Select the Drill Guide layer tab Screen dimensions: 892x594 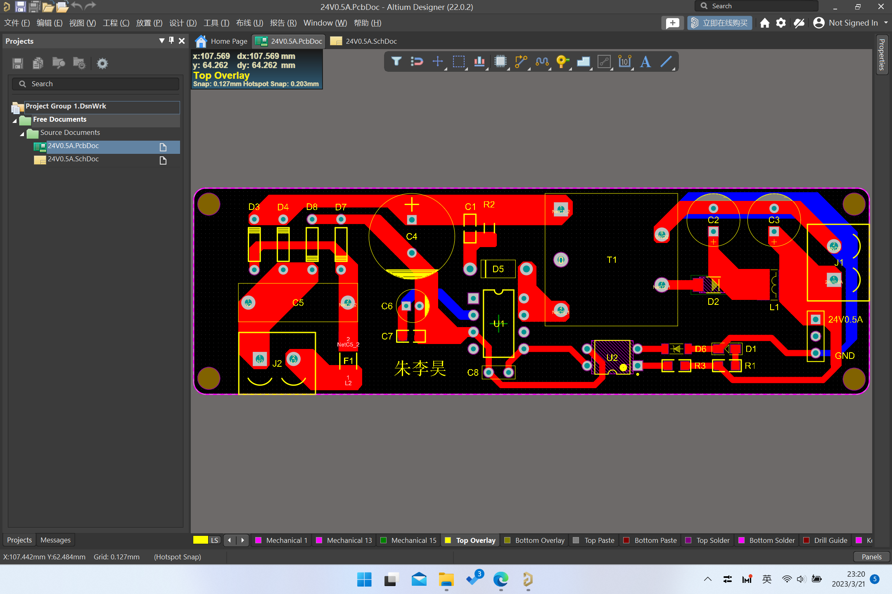point(826,540)
